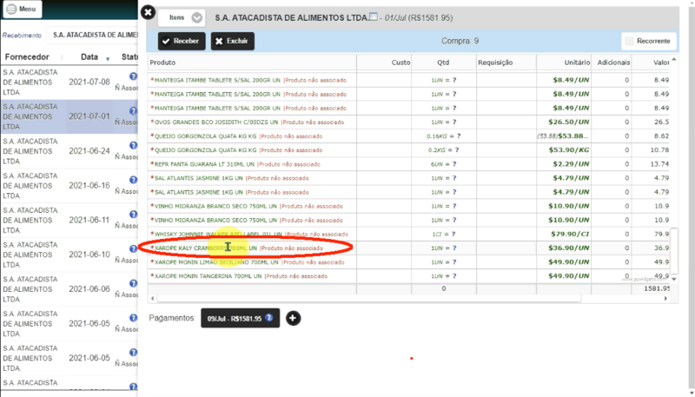Click status help icon for 2021-06-11
This screenshot has width=695, height=397.
coord(133,215)
